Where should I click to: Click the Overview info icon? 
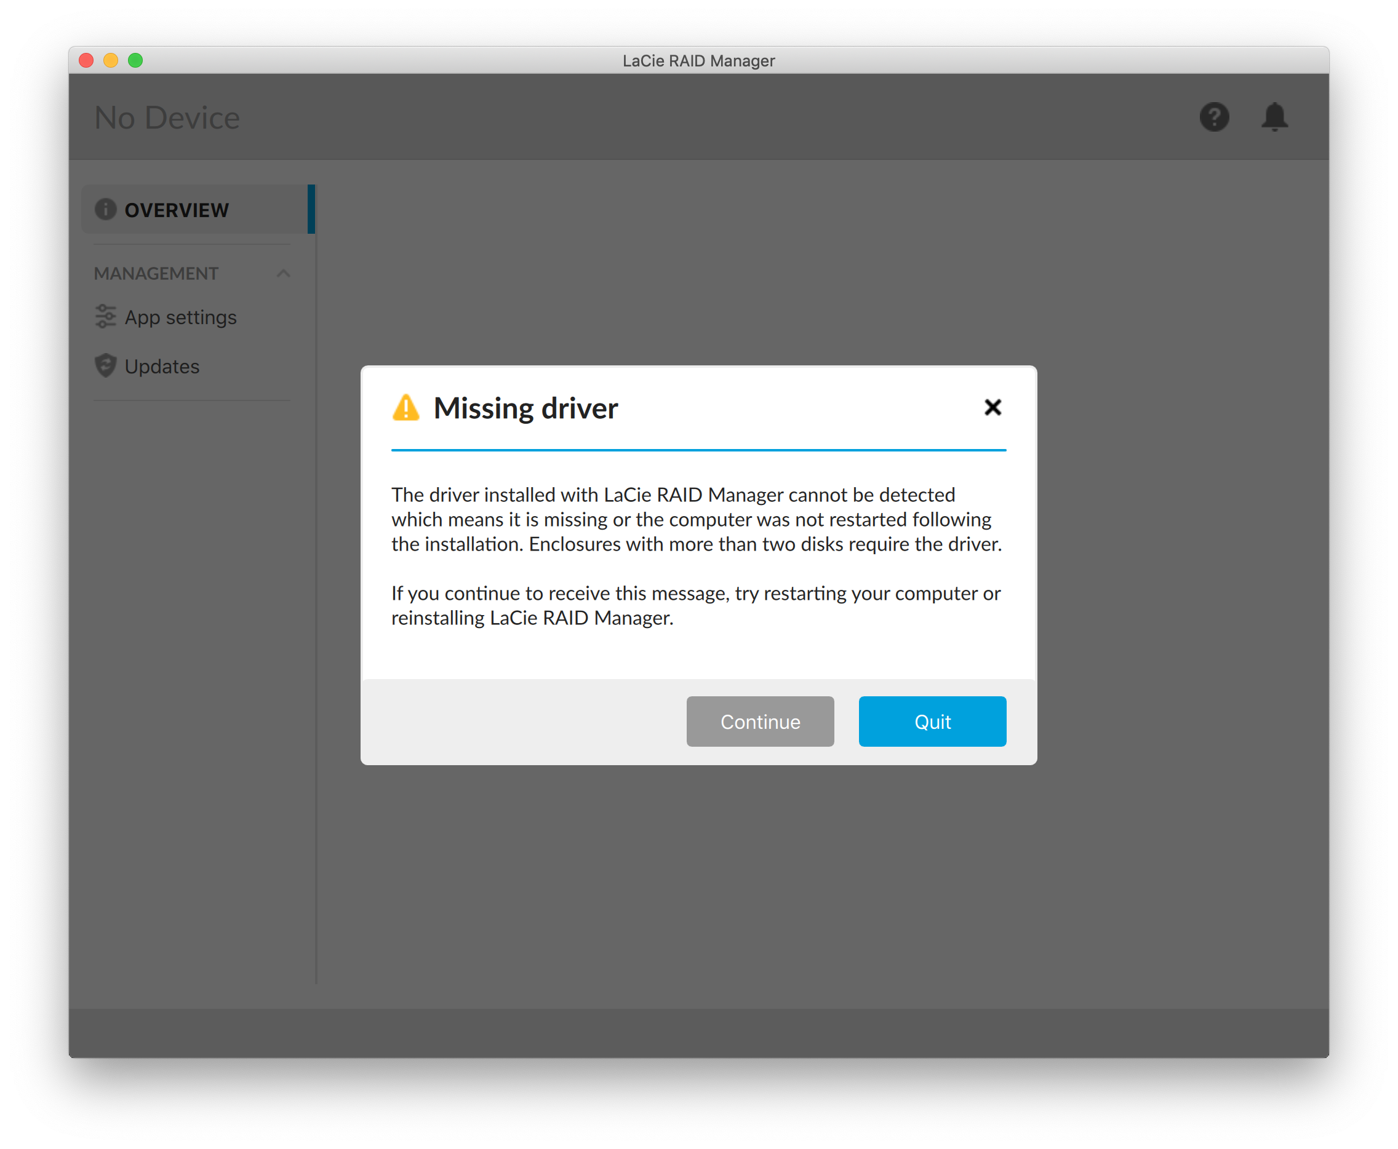pyautogui.click(x=105, y=209)
